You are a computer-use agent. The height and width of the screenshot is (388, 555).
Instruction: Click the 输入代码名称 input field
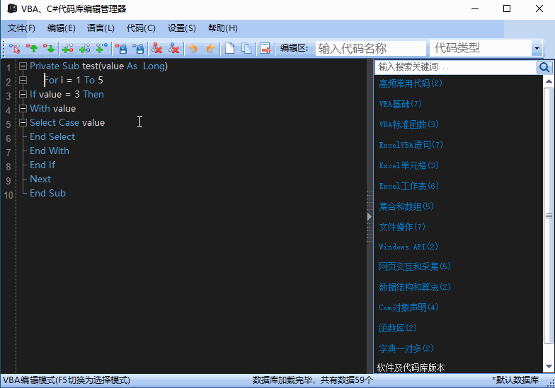click(371, 48)
